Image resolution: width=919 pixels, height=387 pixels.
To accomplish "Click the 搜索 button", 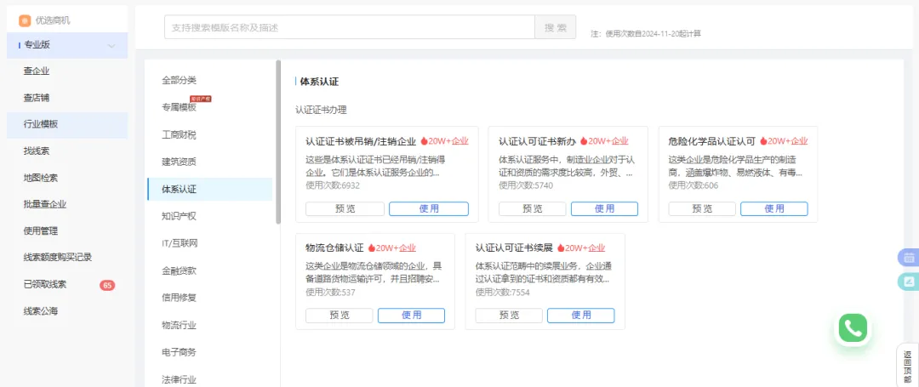I will [556, 27].
